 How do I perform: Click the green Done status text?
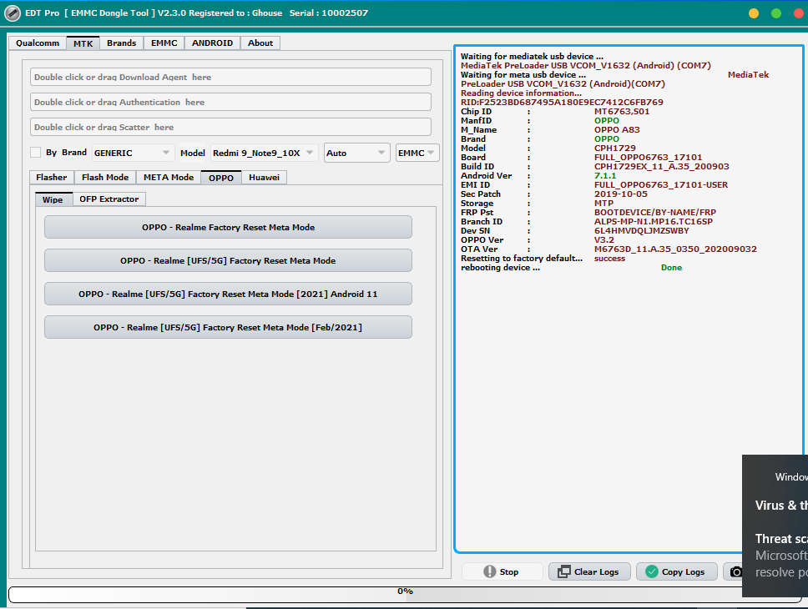671,268
